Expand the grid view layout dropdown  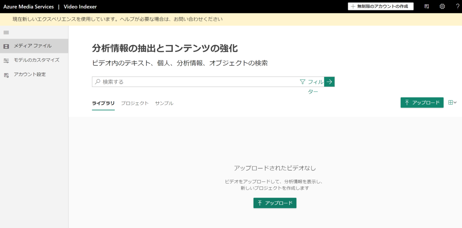tap(452, 102)
